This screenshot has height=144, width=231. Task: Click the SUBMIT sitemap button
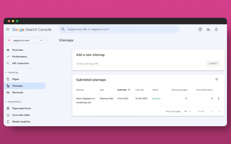(213, 64)
